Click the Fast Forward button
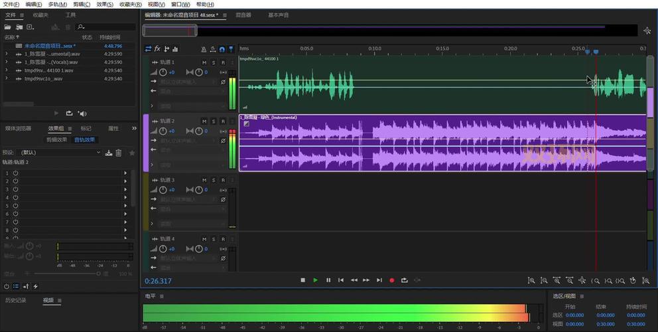The width and height of the screenshot is (658, 332). 366,280
